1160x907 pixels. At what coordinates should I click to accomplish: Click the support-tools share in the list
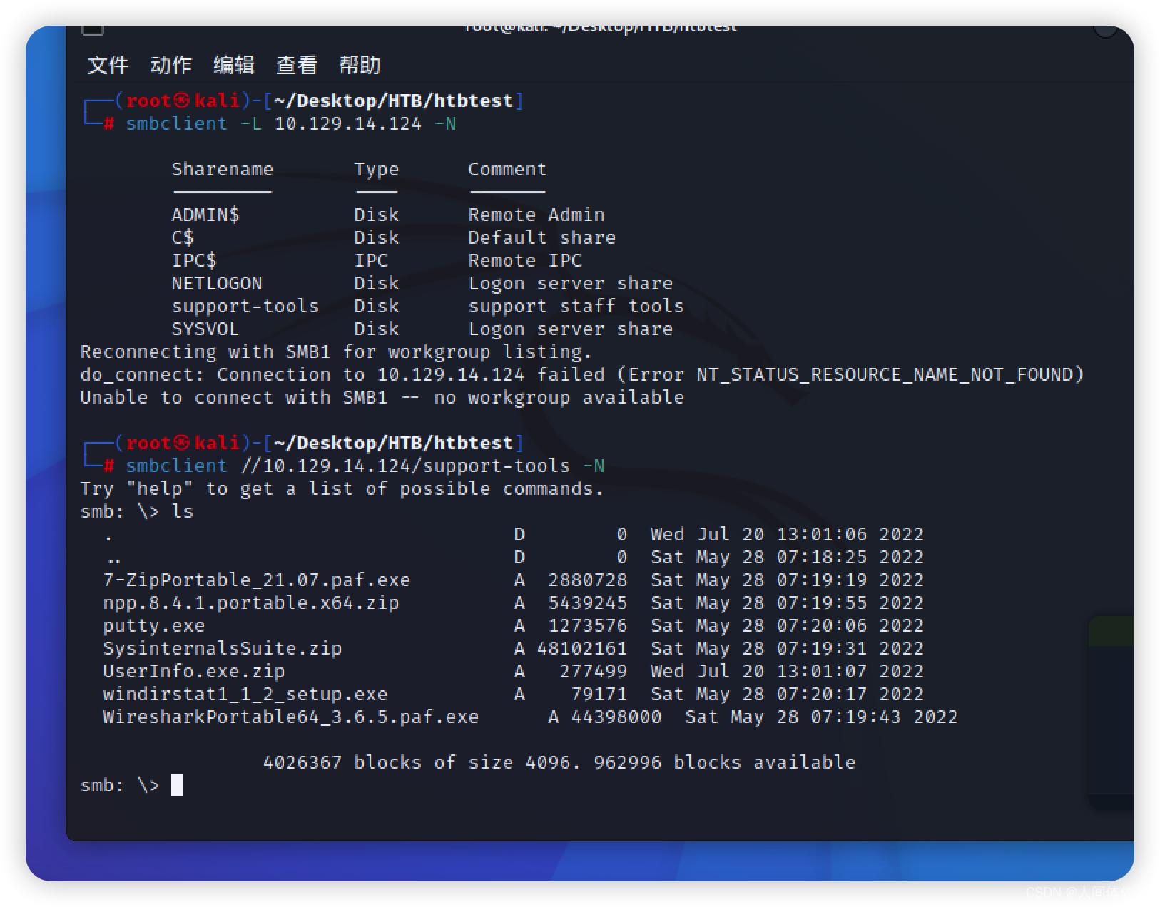[x=245, y=306]
